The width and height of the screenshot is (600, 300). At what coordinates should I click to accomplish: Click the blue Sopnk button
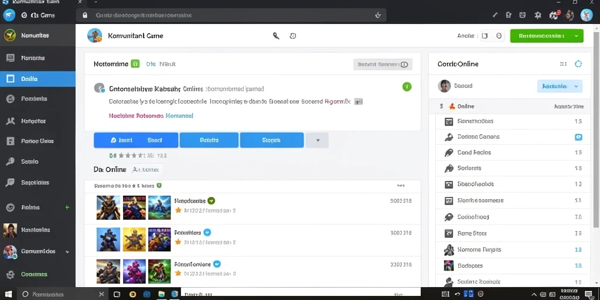[x=272, y=140]
